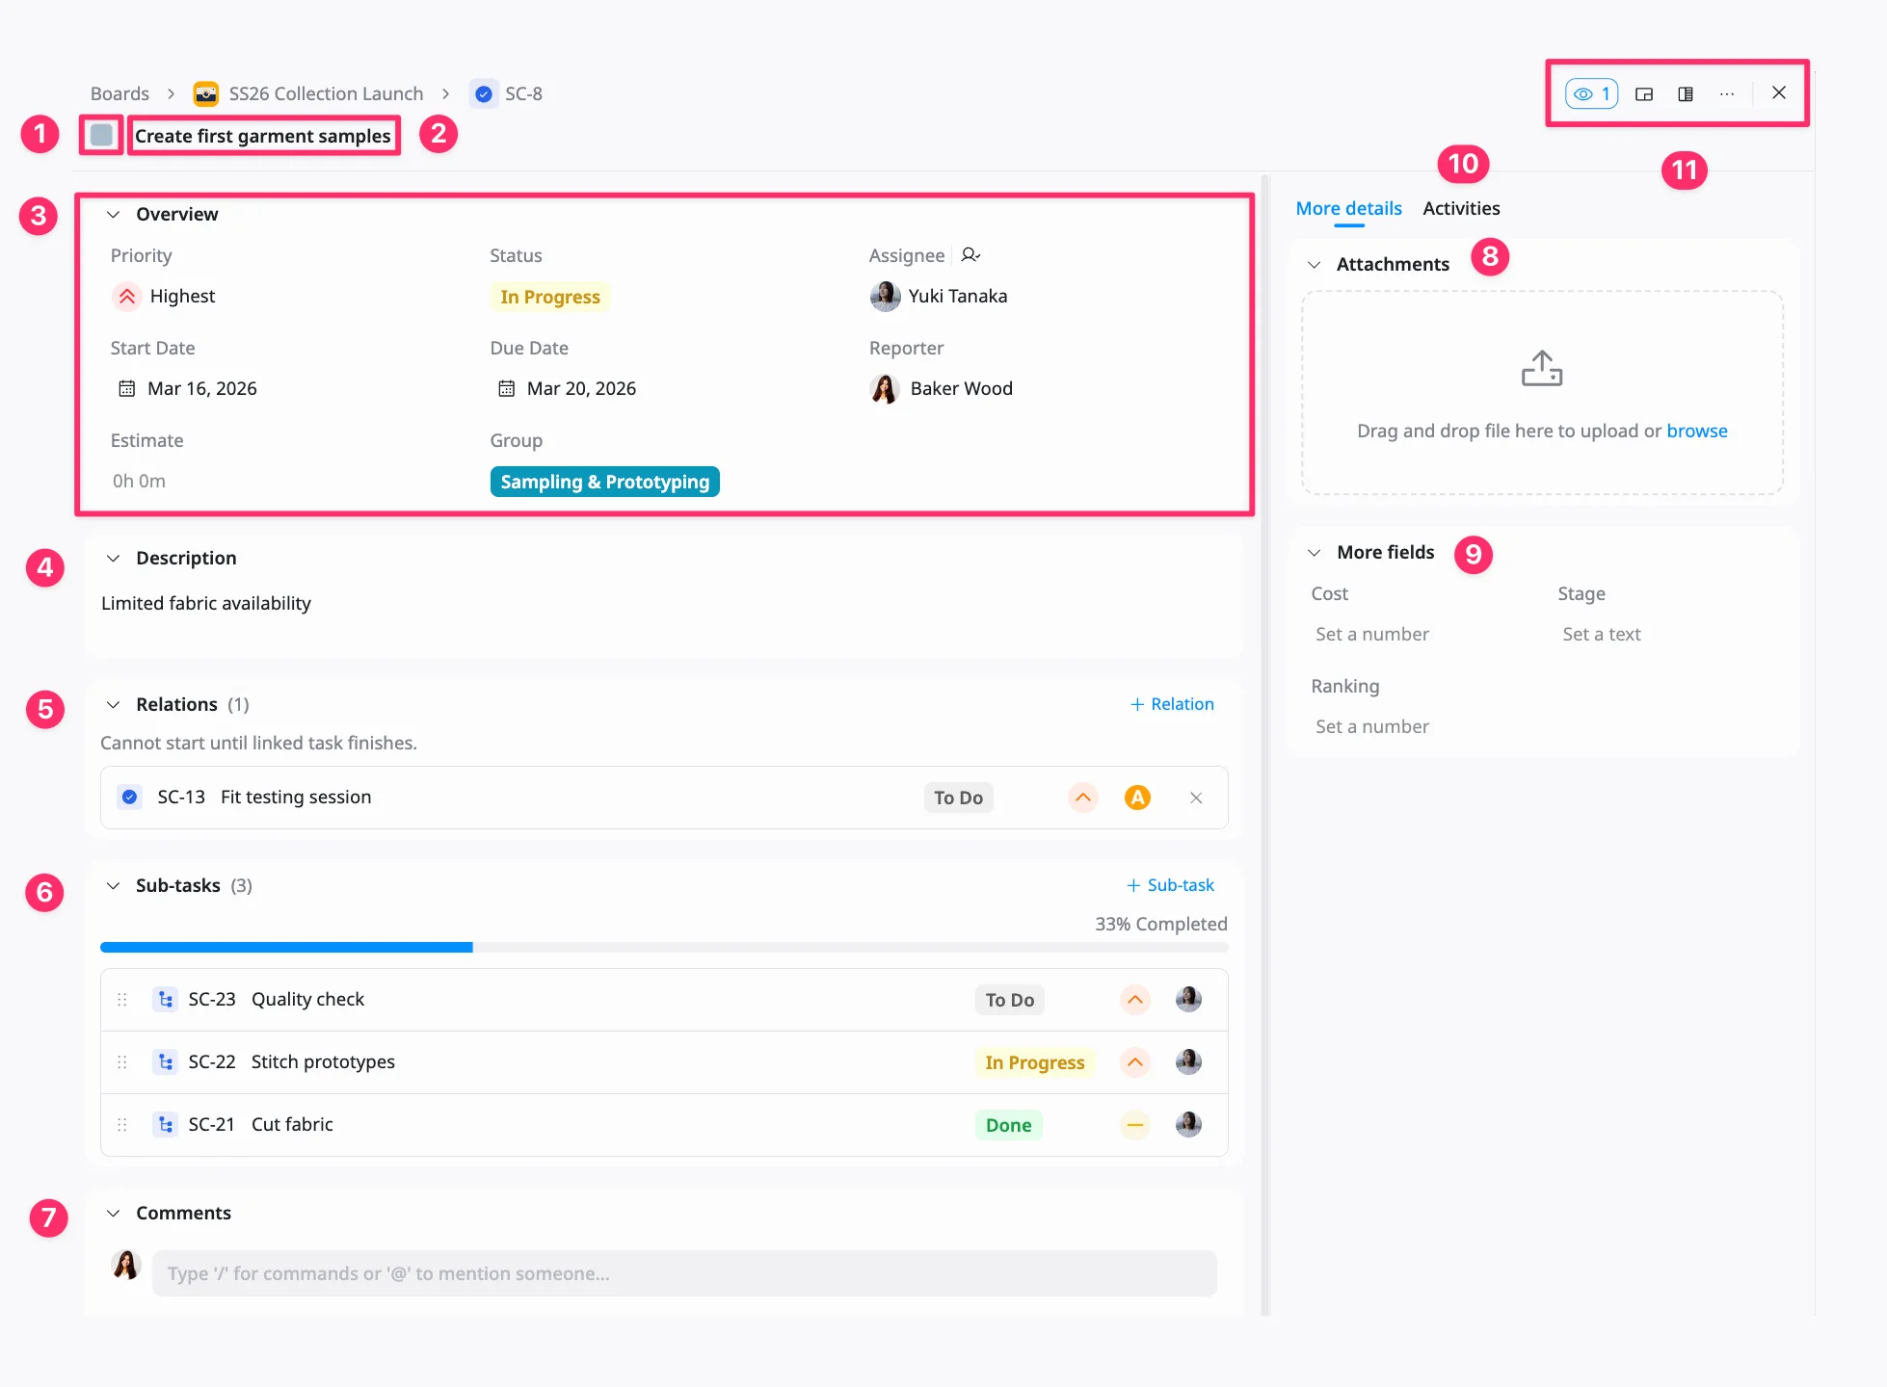Collapse the Description section
The height and width of the screenshot is (1387, 1887).
pyautogui.click(x=113, y=558)
